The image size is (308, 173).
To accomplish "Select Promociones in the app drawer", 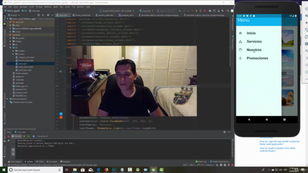I will (x=257, y=58).
